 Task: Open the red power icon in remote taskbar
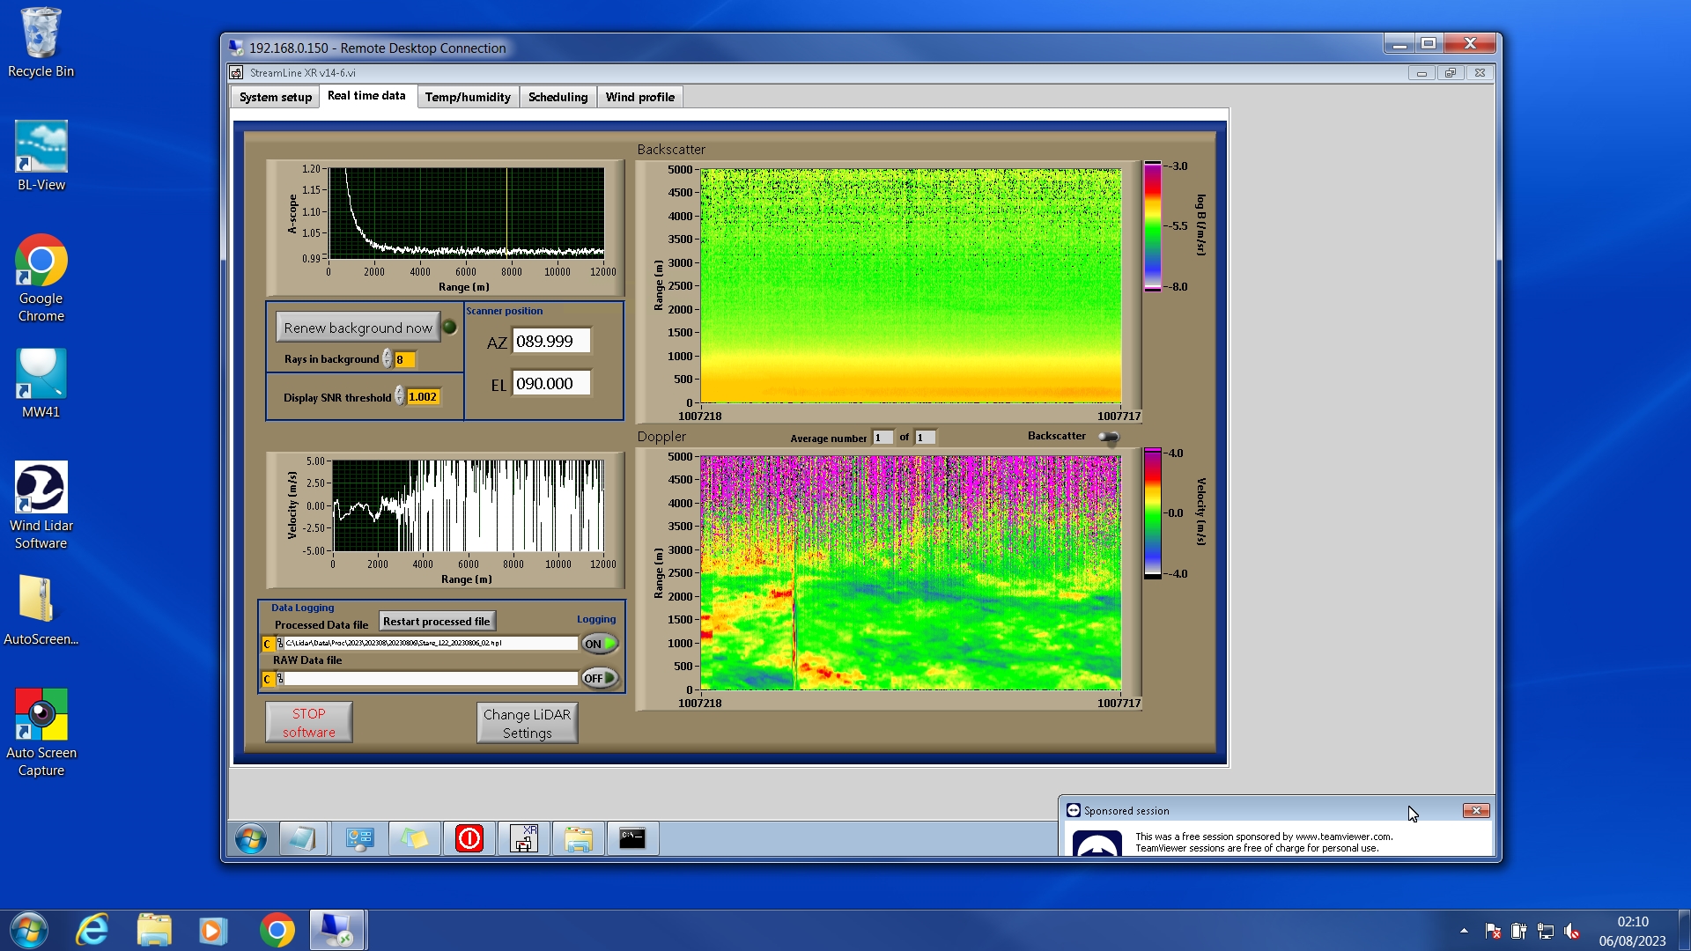[469, 839]
